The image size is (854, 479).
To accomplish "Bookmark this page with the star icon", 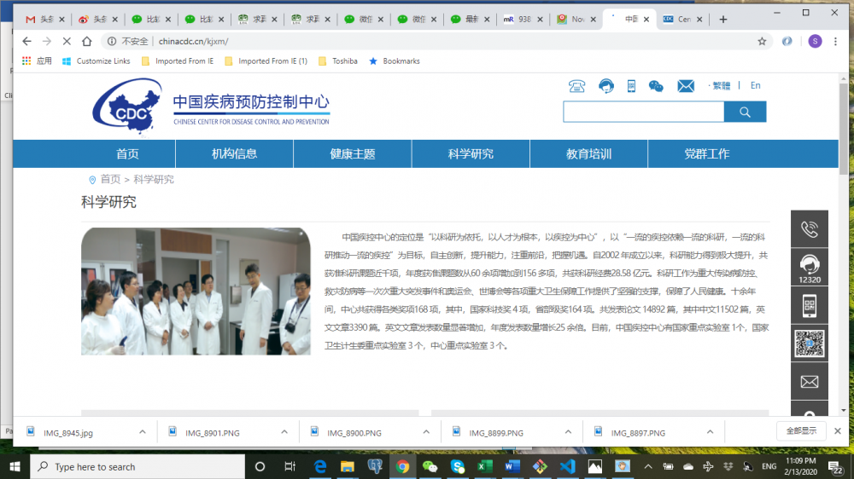I will (x=762, y=41).
